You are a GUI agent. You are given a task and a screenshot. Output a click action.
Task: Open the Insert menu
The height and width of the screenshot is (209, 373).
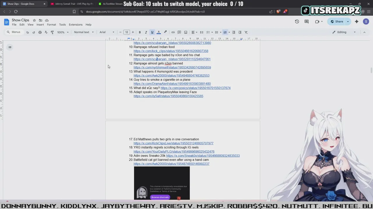pos(40,25)
